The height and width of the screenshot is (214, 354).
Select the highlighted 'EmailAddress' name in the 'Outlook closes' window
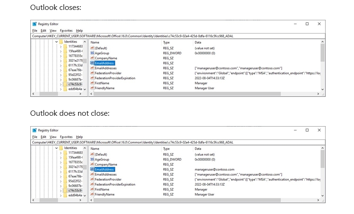click(105, 63)
